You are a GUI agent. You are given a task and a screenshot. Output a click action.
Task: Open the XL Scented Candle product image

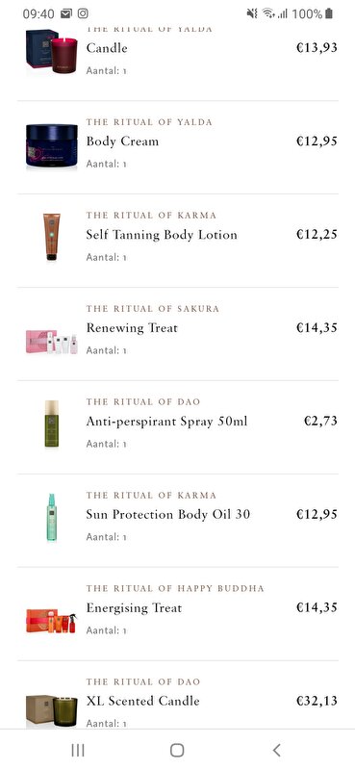click(52, 710)
